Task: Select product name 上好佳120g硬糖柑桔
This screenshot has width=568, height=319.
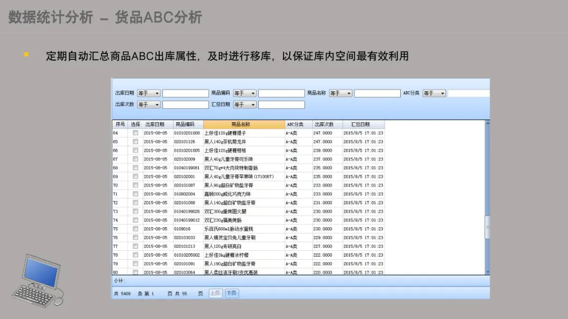Action: coord(225,150)
